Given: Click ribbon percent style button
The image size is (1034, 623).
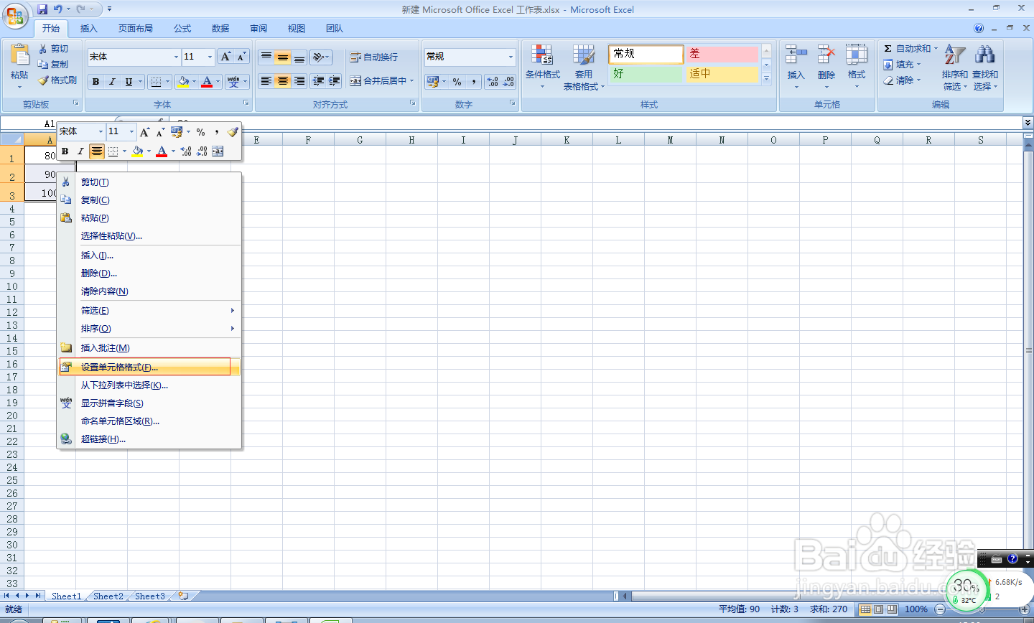Looking at the screenshot, I should pos(457,82).
